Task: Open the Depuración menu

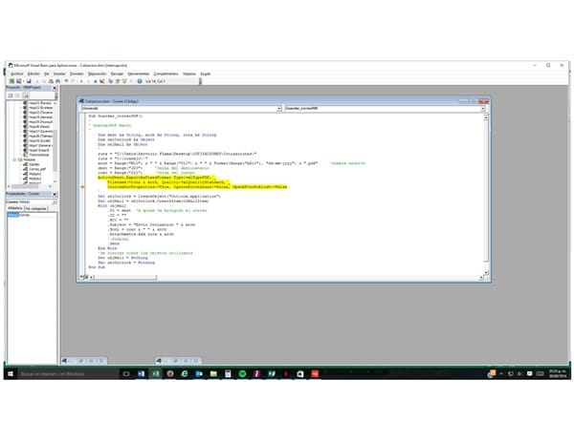Action: (x=97, y=74)
